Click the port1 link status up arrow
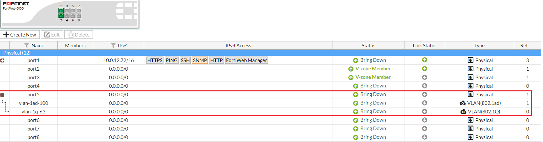 click(x=424, y=60)
